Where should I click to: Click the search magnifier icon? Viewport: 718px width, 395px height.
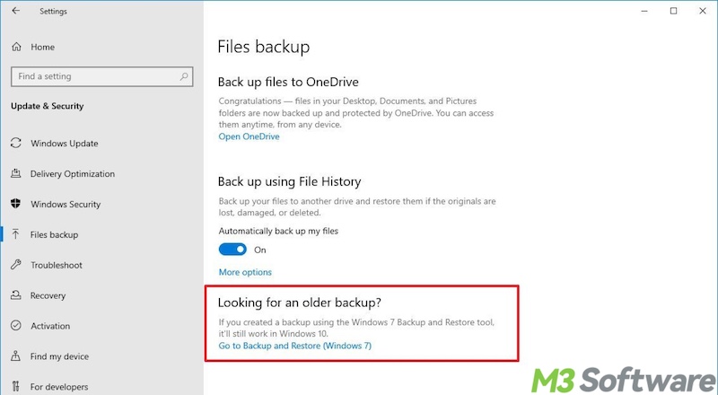pos(180,76)
